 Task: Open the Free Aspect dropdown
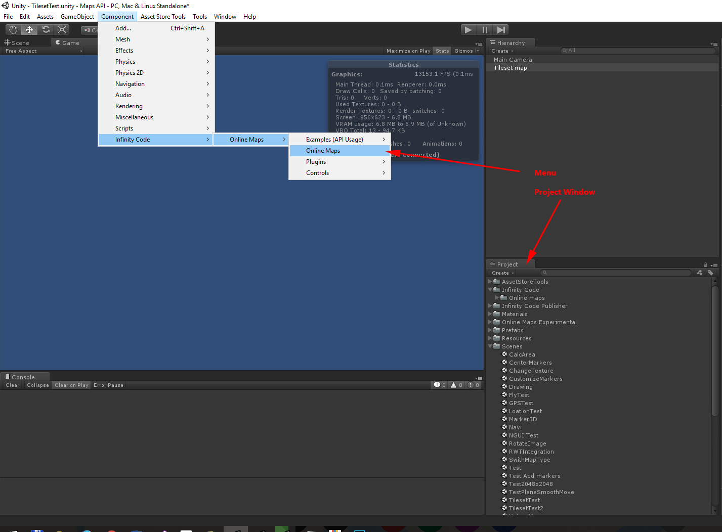[44, 51]
